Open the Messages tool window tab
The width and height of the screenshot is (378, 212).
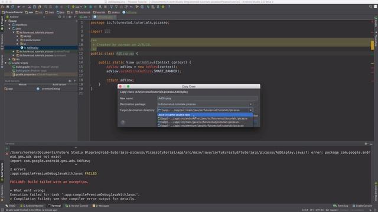click(101, 206)
